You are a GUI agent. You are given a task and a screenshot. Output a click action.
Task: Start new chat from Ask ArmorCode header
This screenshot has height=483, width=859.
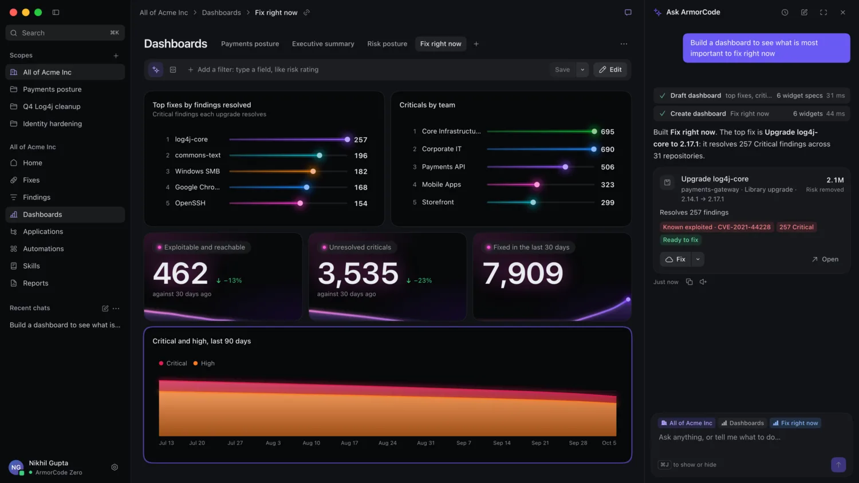[804, 12]
